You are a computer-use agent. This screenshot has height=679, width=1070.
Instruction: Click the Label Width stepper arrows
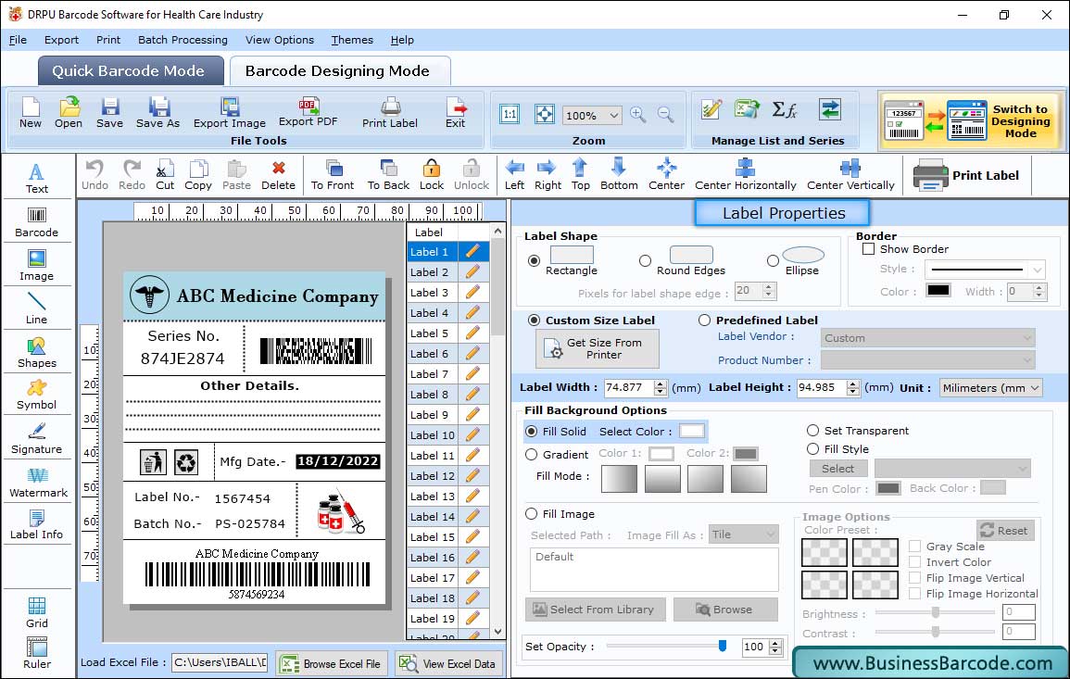660,387
